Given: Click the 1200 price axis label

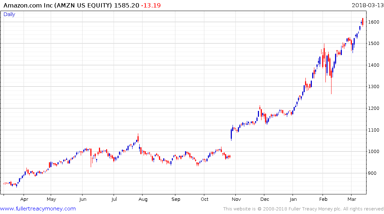Looking at the screenshot, I should click(374, 108).
